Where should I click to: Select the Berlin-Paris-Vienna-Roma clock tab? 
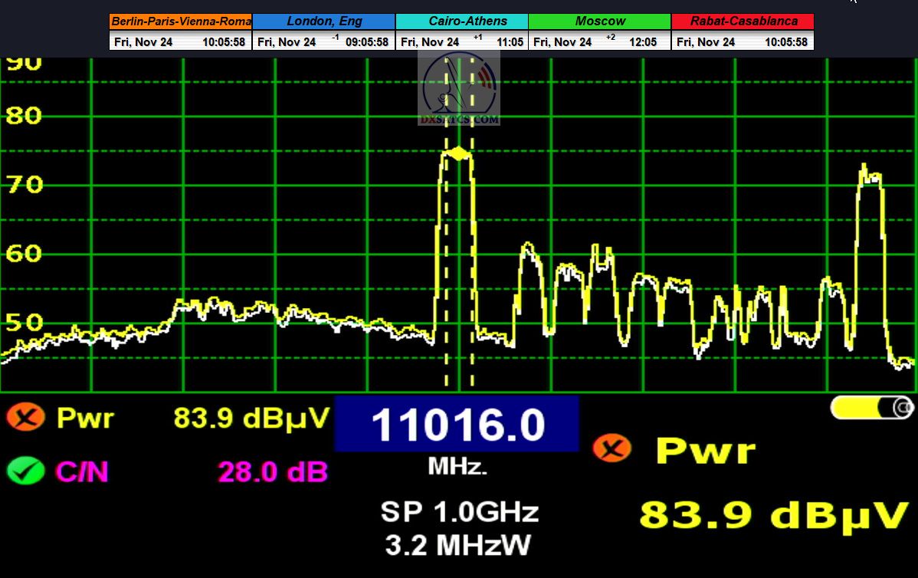pyautogui.click(x=181, y=21)
